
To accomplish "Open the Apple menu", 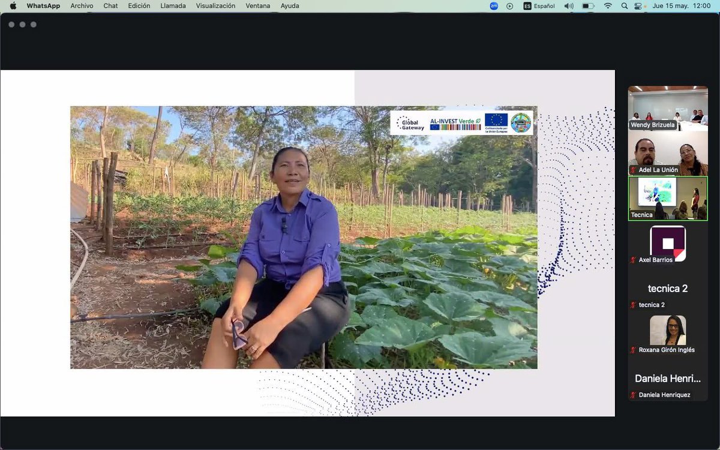I will [x=13, y=6].
